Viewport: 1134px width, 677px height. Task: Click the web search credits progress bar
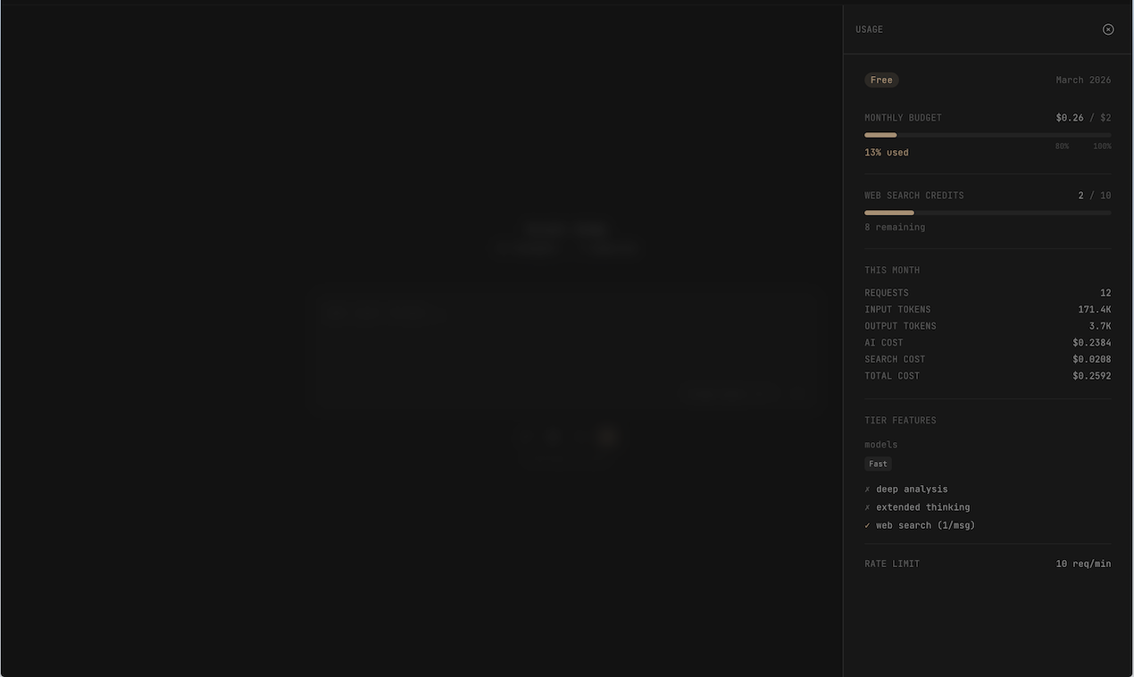(988, 213)
